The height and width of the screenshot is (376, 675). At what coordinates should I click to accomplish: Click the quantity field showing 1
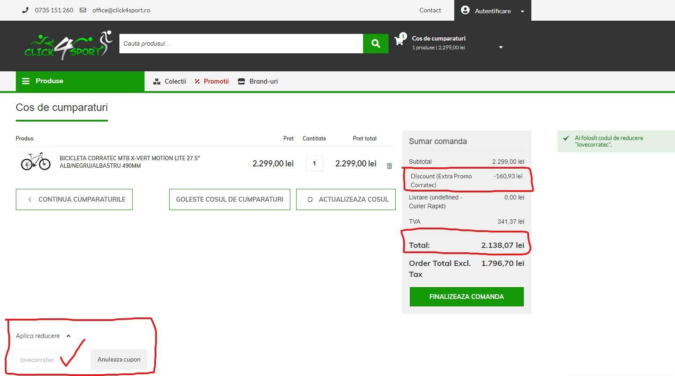point(314,163)
